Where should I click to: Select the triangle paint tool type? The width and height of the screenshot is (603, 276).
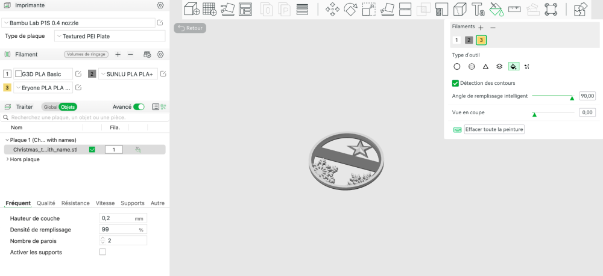pos(485,67)
